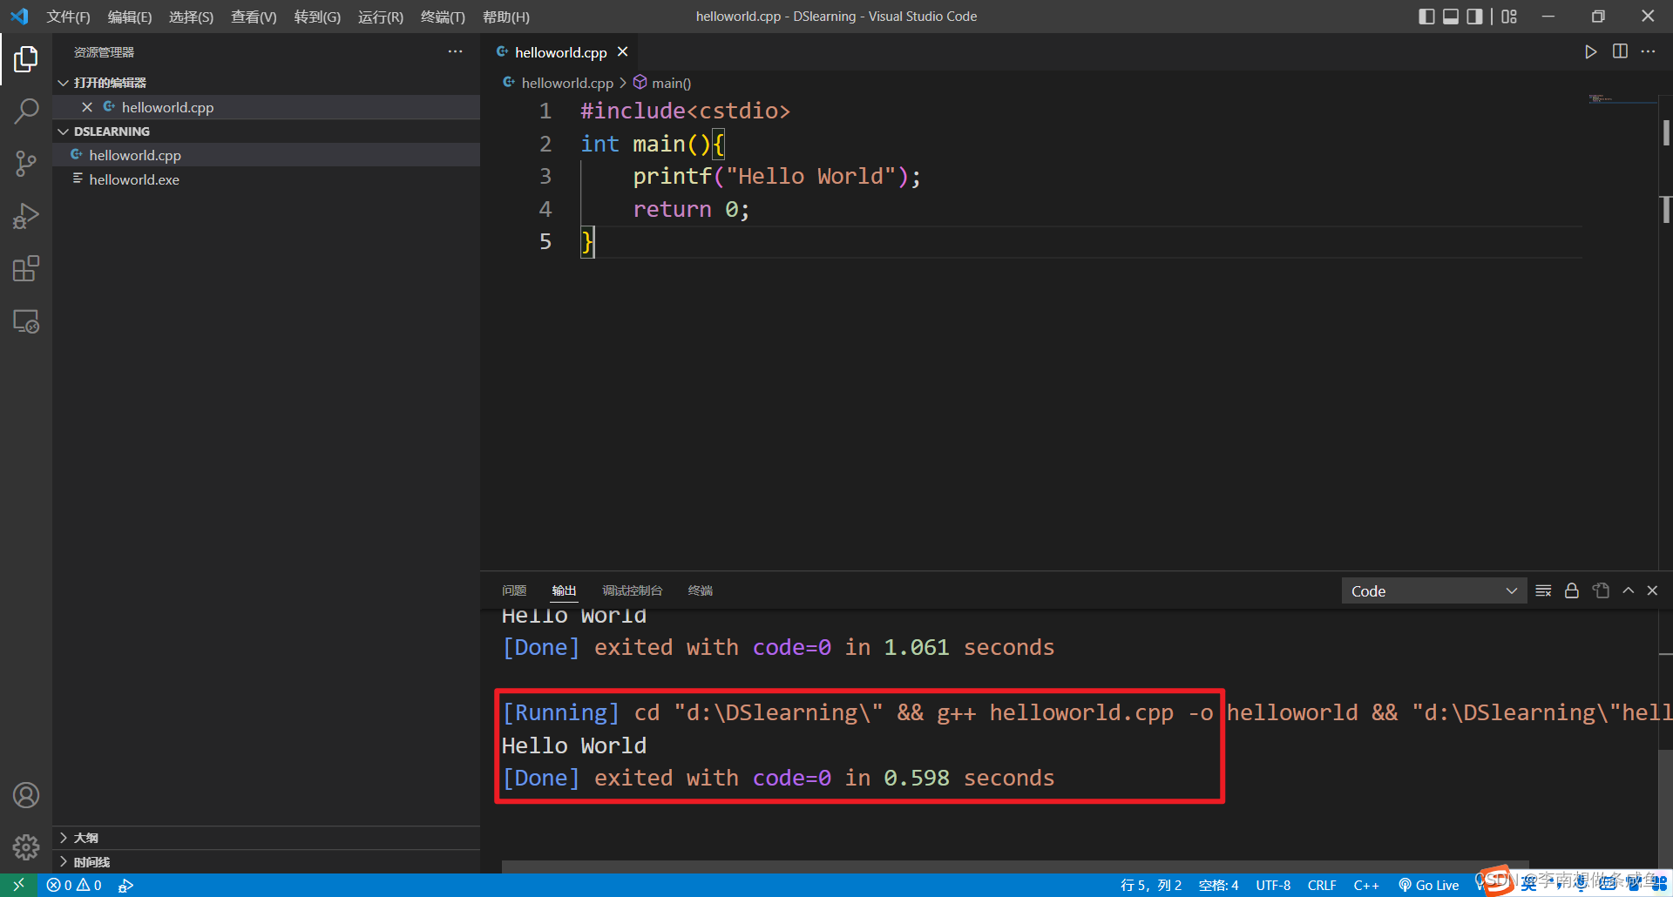Click output panel horizontal scrollbar
This screenshot has height=897, width=1673.
[x=1015, y=867]
